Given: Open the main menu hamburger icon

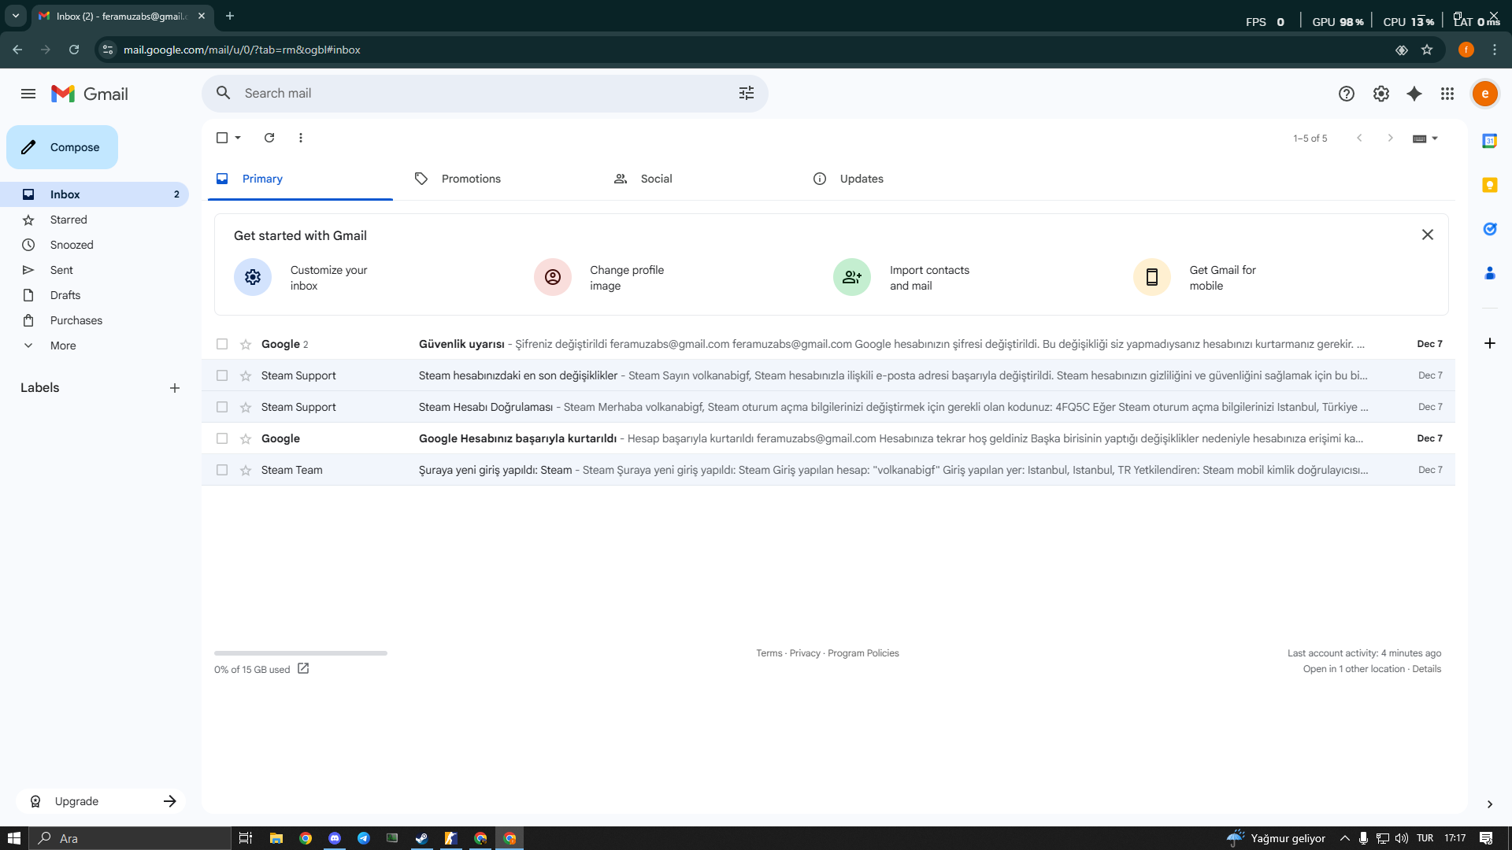Looking at the screenshot, I should click(28, 94).
